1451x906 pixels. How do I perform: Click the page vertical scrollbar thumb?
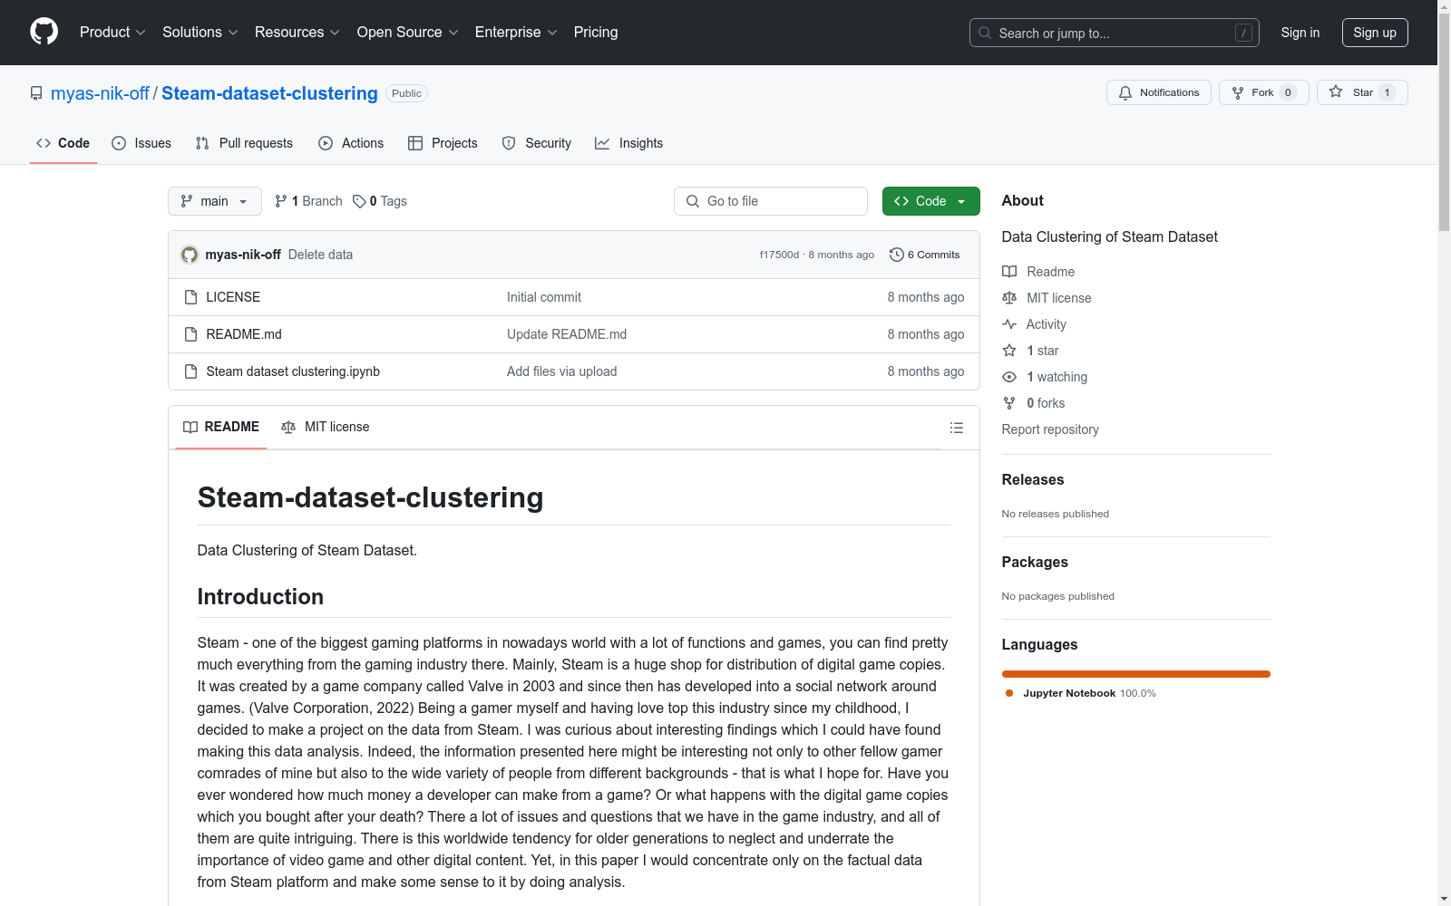[x=1444, y=121]
